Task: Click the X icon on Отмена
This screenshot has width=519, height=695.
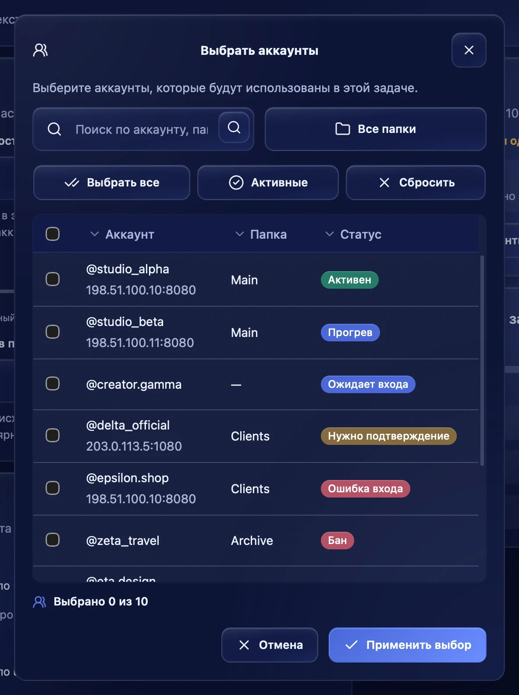Action: (x=244, y=645)
